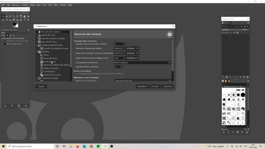Image resolution: width=265 pixels, height=149 pixels.
Task: Select the Unified Transform tool
Action: point(21,17)
